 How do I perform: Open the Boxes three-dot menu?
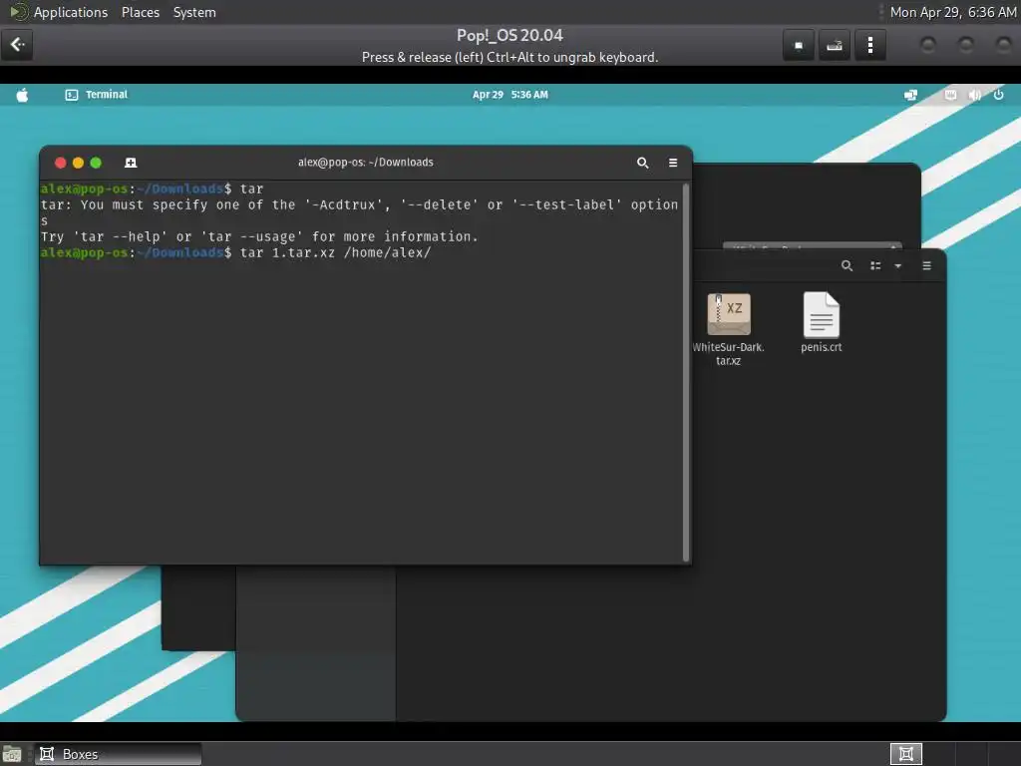pyautogui.click(x=869, y=46)
